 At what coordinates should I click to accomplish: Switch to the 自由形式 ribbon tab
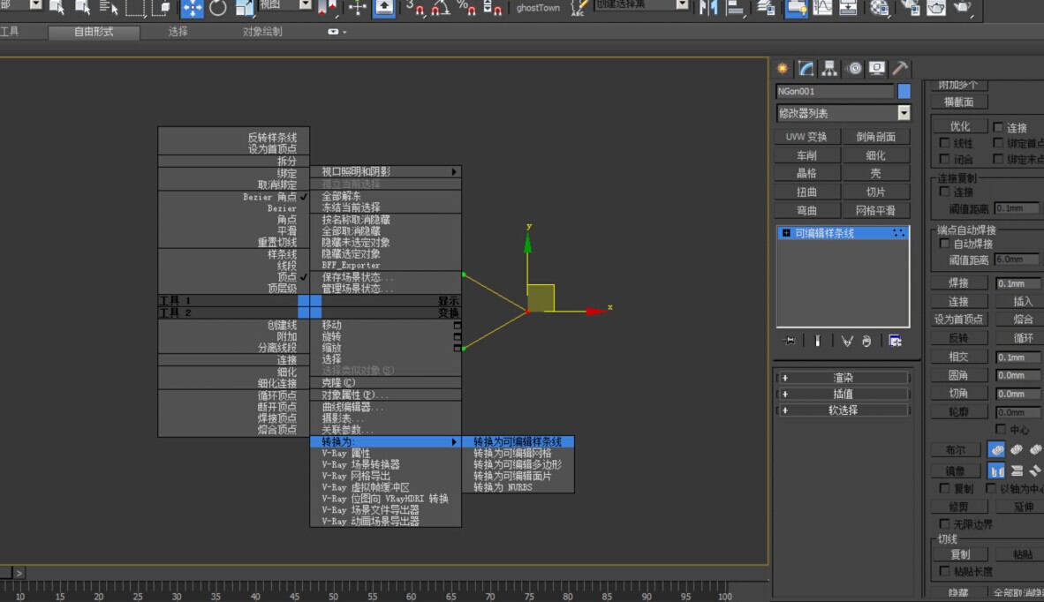point(94,32)
